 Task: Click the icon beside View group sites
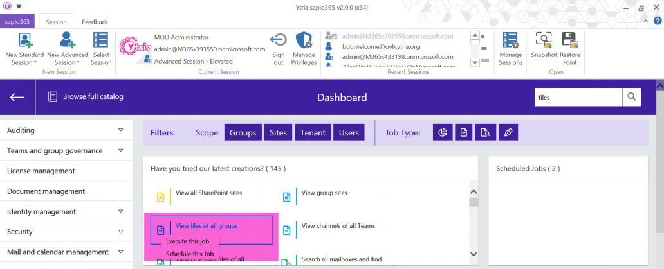tap(287, 197)
